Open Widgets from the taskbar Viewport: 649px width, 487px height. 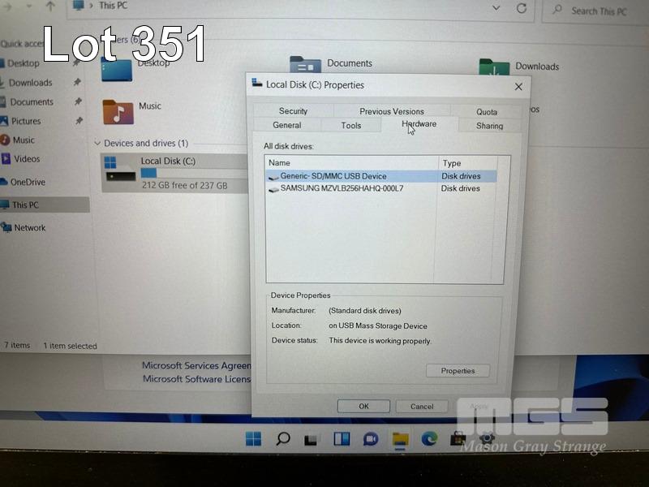342,439
